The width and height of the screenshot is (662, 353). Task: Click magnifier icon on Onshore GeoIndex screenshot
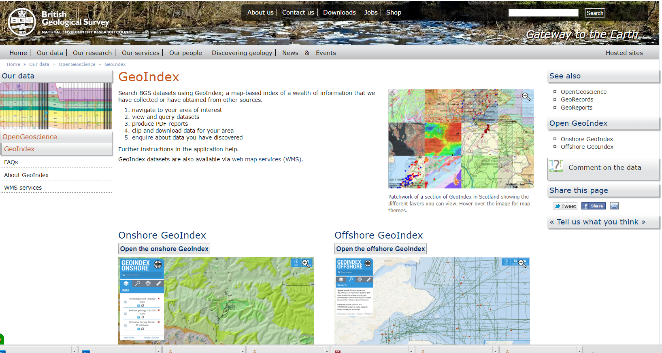click(x=306, y=263)
